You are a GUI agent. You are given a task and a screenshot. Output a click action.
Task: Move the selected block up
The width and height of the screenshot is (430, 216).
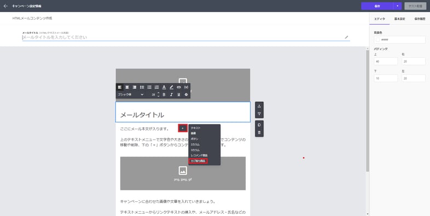coord(259,106)
